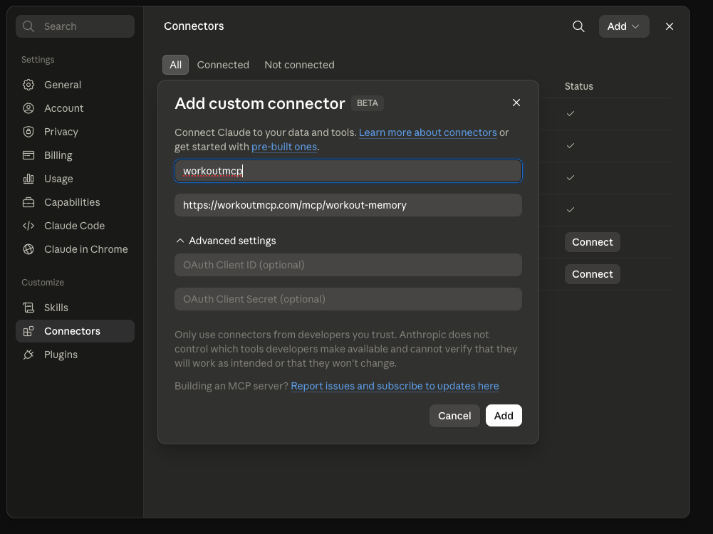Viewport: 713px width, 534px height.
Task: Switch to the Connected tab
Action: click(223, 65)
